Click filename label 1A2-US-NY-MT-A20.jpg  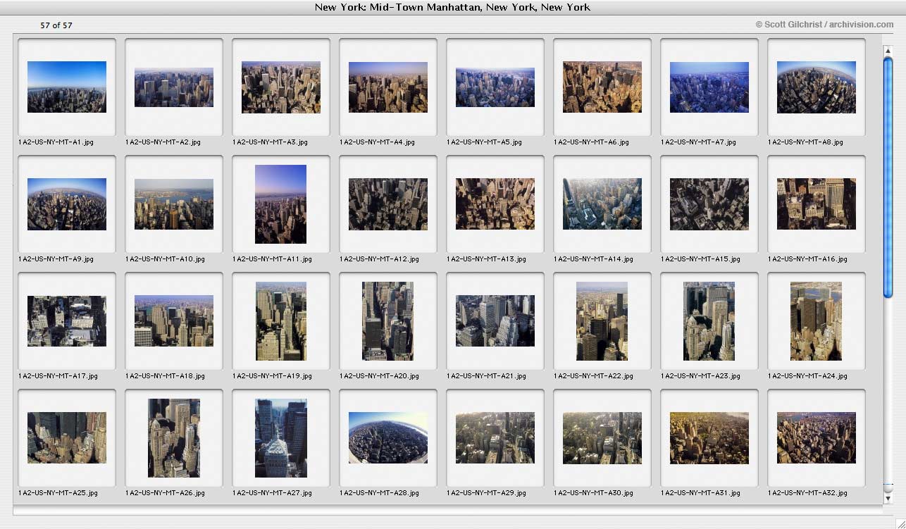380,376
